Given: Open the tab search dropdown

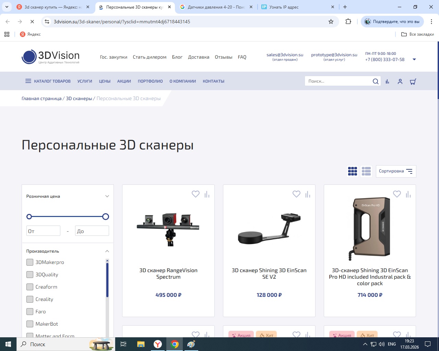Looking at the screenshot, I should tap(7, 7).
